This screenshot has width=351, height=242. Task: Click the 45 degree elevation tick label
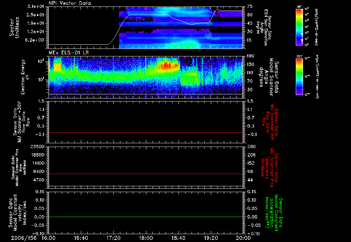click(250, 23)
